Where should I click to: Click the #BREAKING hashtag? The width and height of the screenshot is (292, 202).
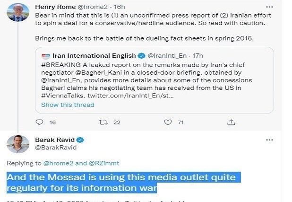click(x=60, y=64)
